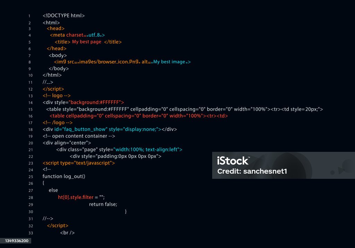Click line number 25 in the gutter
The height and width of the screenshot is (248, 355).
coord(31,177)
